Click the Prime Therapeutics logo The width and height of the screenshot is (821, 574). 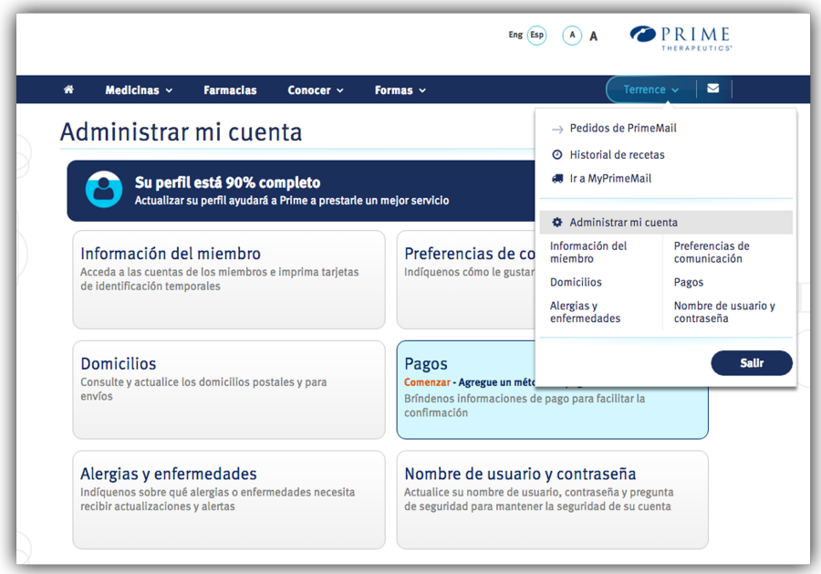point(681,37)
